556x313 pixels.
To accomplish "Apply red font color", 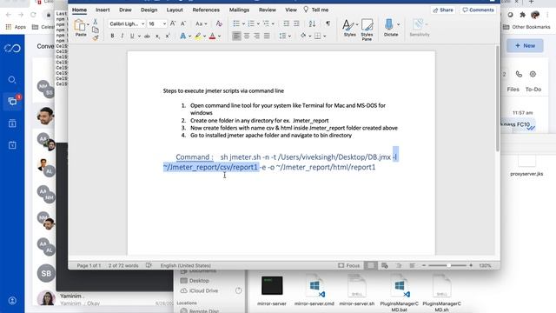I will tap(212, 37).
